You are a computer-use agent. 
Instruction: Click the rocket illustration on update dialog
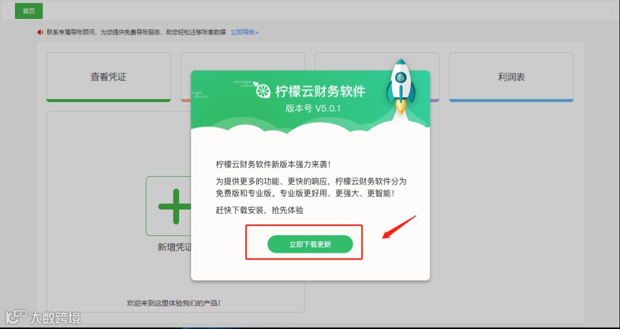[x=401, y=87]
